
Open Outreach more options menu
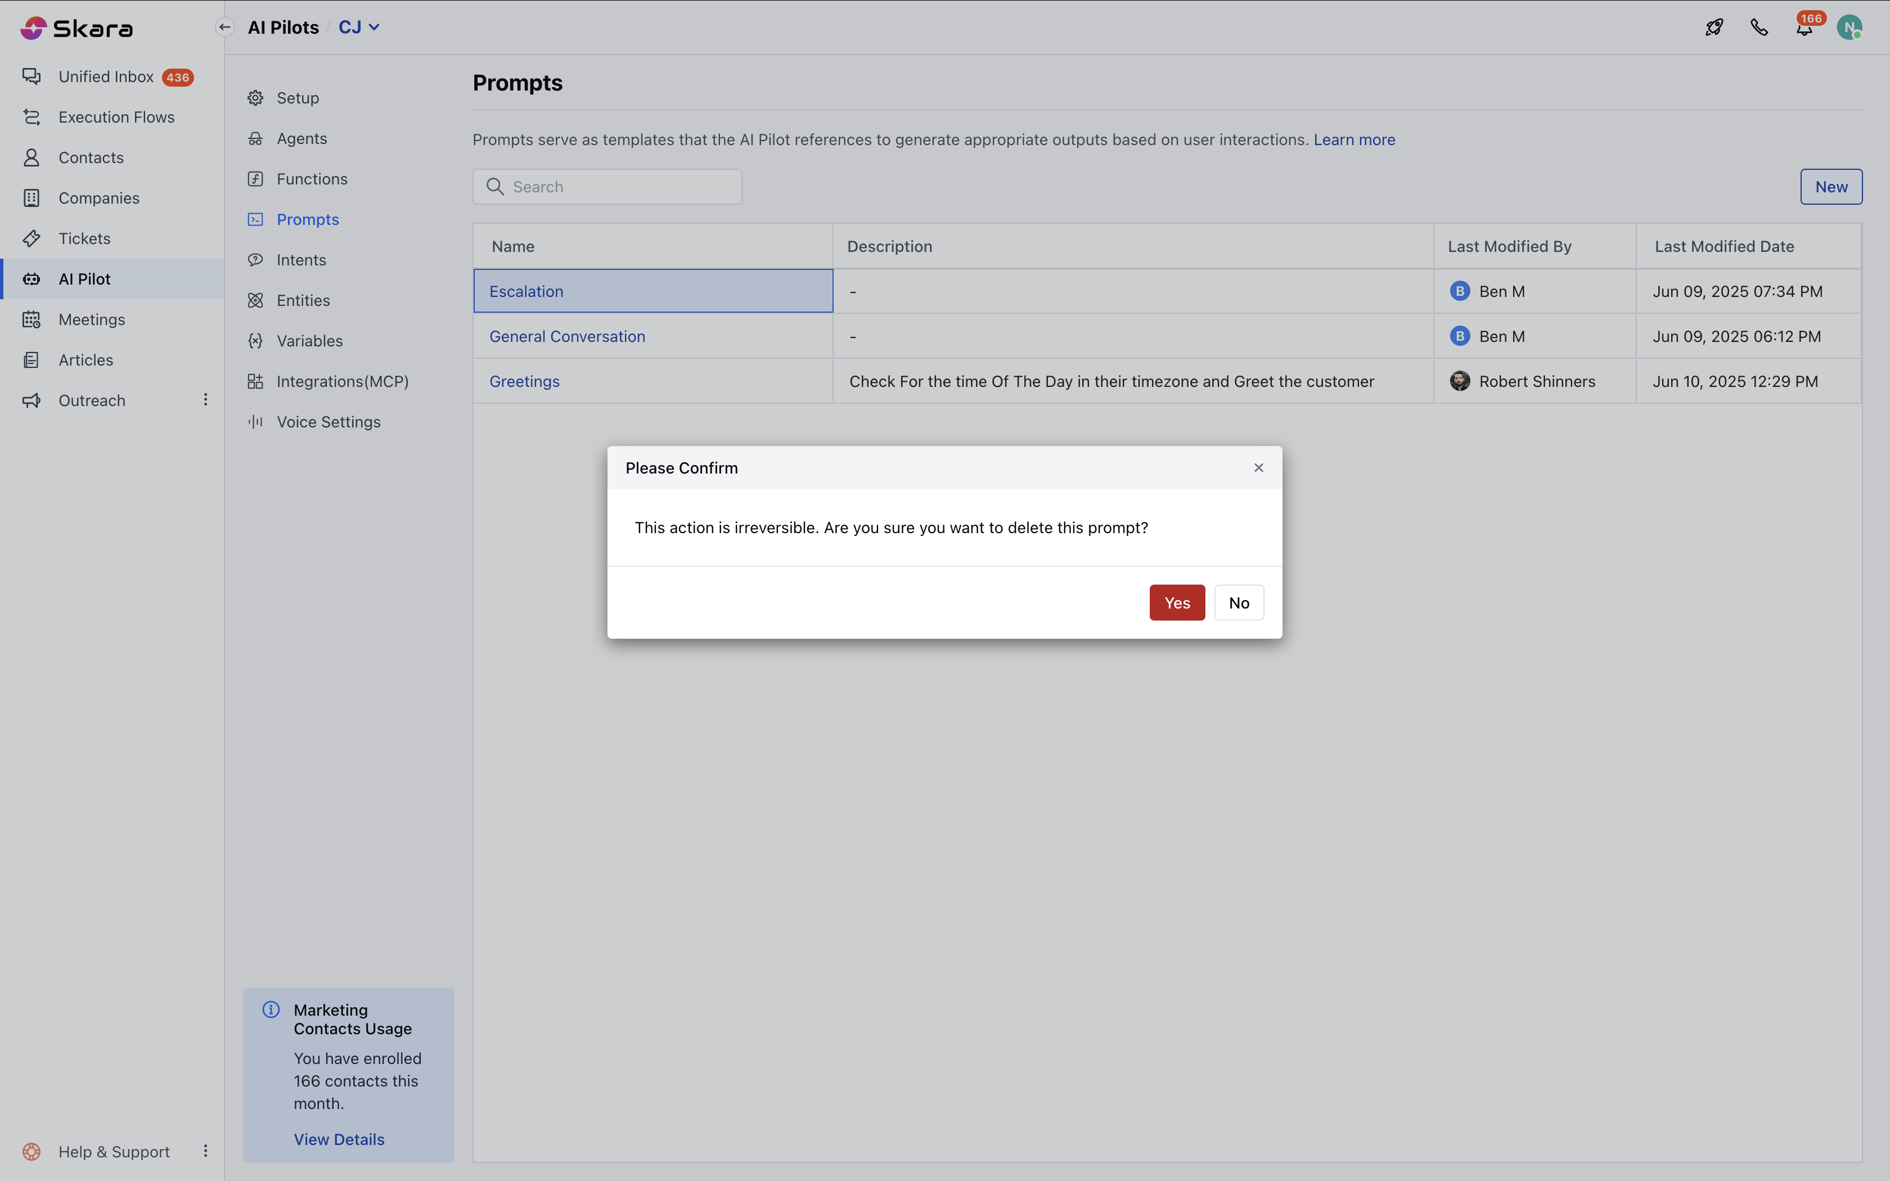coord(205,400)
